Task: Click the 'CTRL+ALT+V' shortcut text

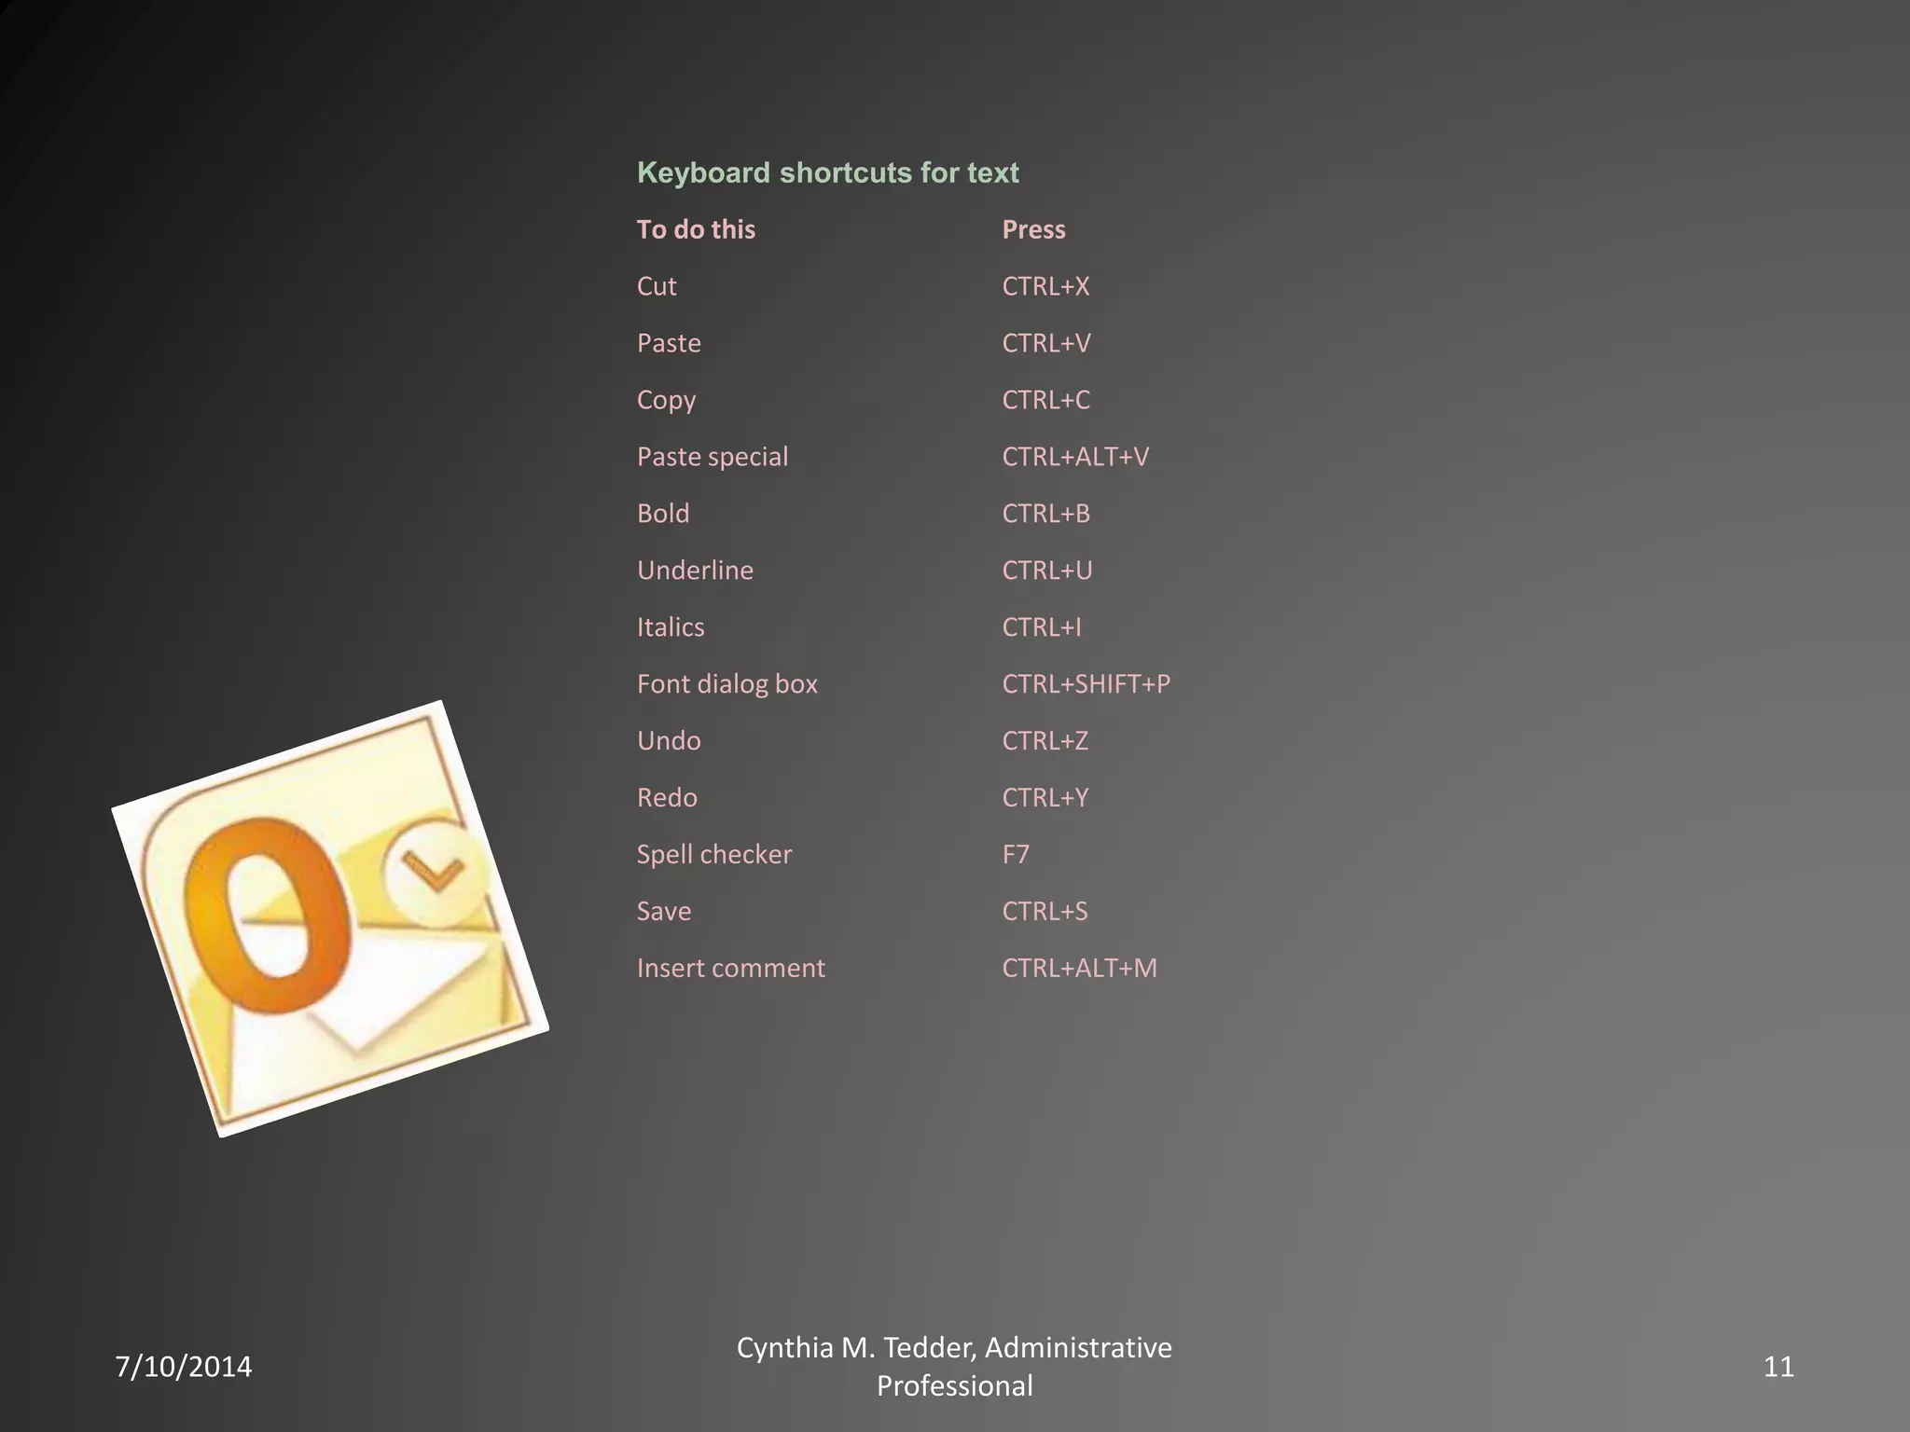Action: click(1075, 457)
